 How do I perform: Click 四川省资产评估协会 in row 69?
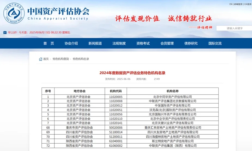pyautogui.click(x=79, y=132)
